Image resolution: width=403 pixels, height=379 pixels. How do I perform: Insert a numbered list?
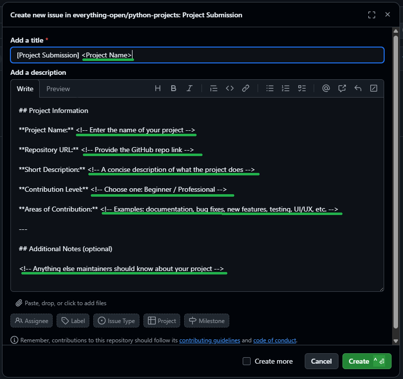pyautogui.click(x=285, y=89)
